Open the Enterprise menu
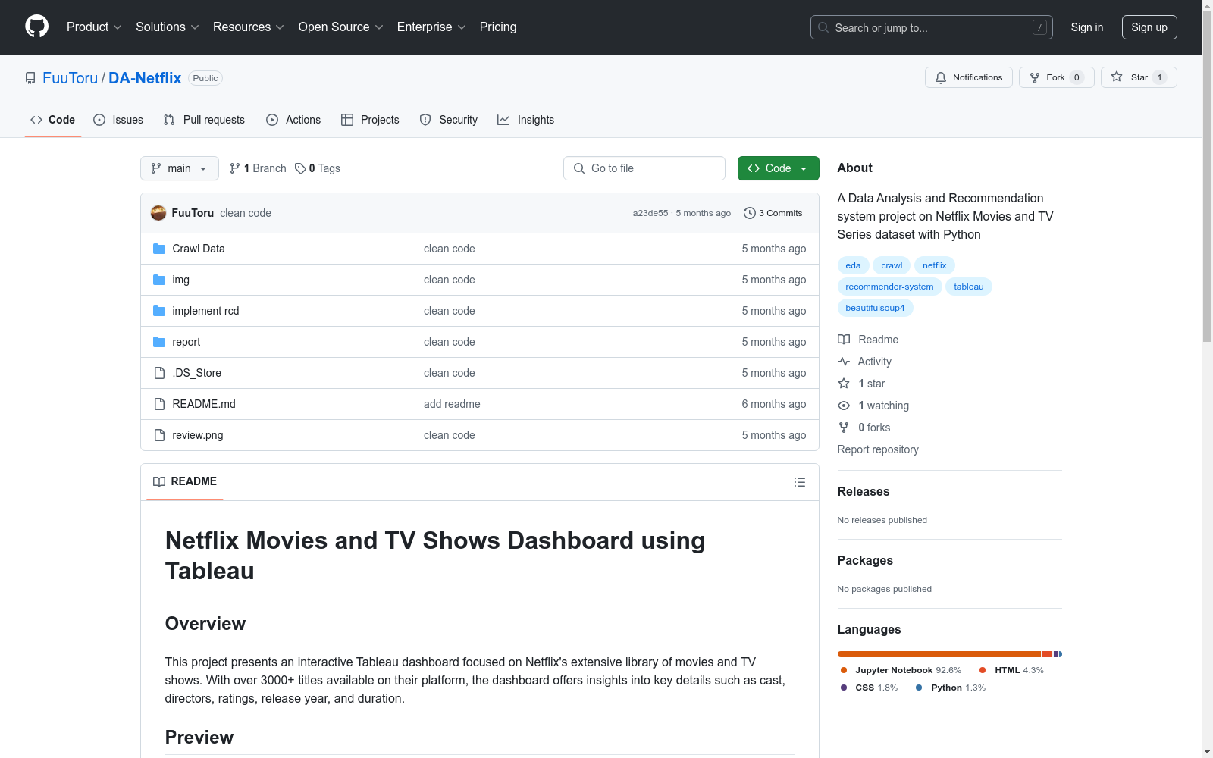The height and width of the screenshot is (758, 1213). coord(431,27)
